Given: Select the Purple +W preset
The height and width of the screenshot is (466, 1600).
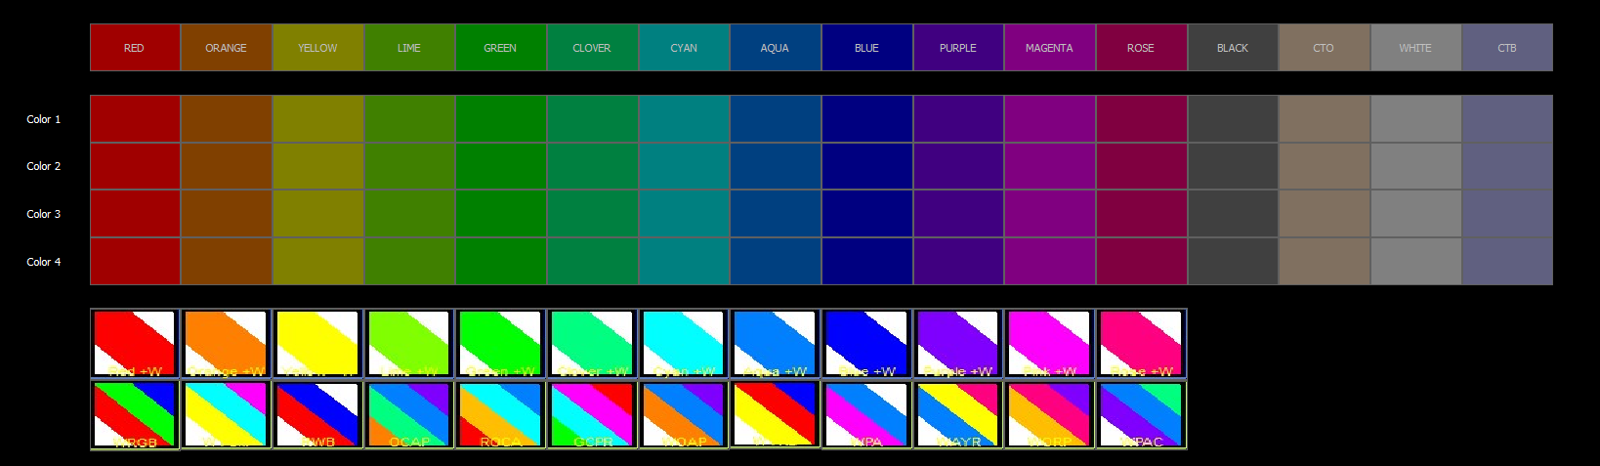Looking at the screenshot, I should 958,343.
